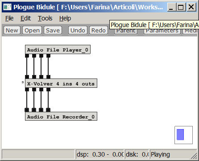Image resolution: width=199 pixels, height=161 pixels.
Task: Click fourth output port of Audio File Player_0
Action: coord(48,55)
